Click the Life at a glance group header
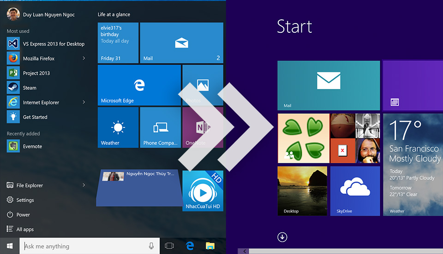This screenshot has width=443, height=254. tap(114, 14)
